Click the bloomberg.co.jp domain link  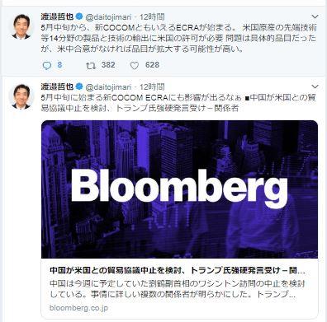[x=78, y=308]
